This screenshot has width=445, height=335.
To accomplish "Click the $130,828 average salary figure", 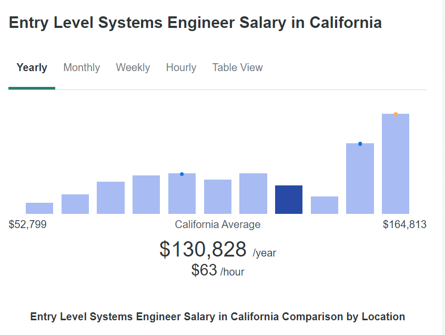I will pyautogui.click(x=203, y=249).
